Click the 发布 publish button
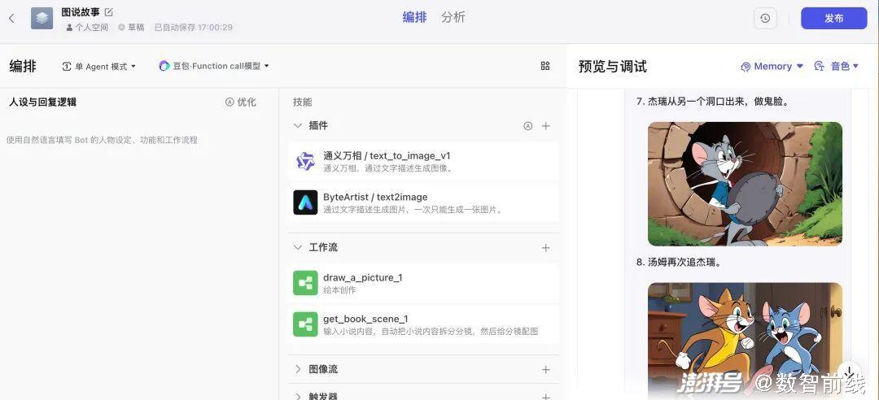The image size is (879, 400). (x=833, y=19)
